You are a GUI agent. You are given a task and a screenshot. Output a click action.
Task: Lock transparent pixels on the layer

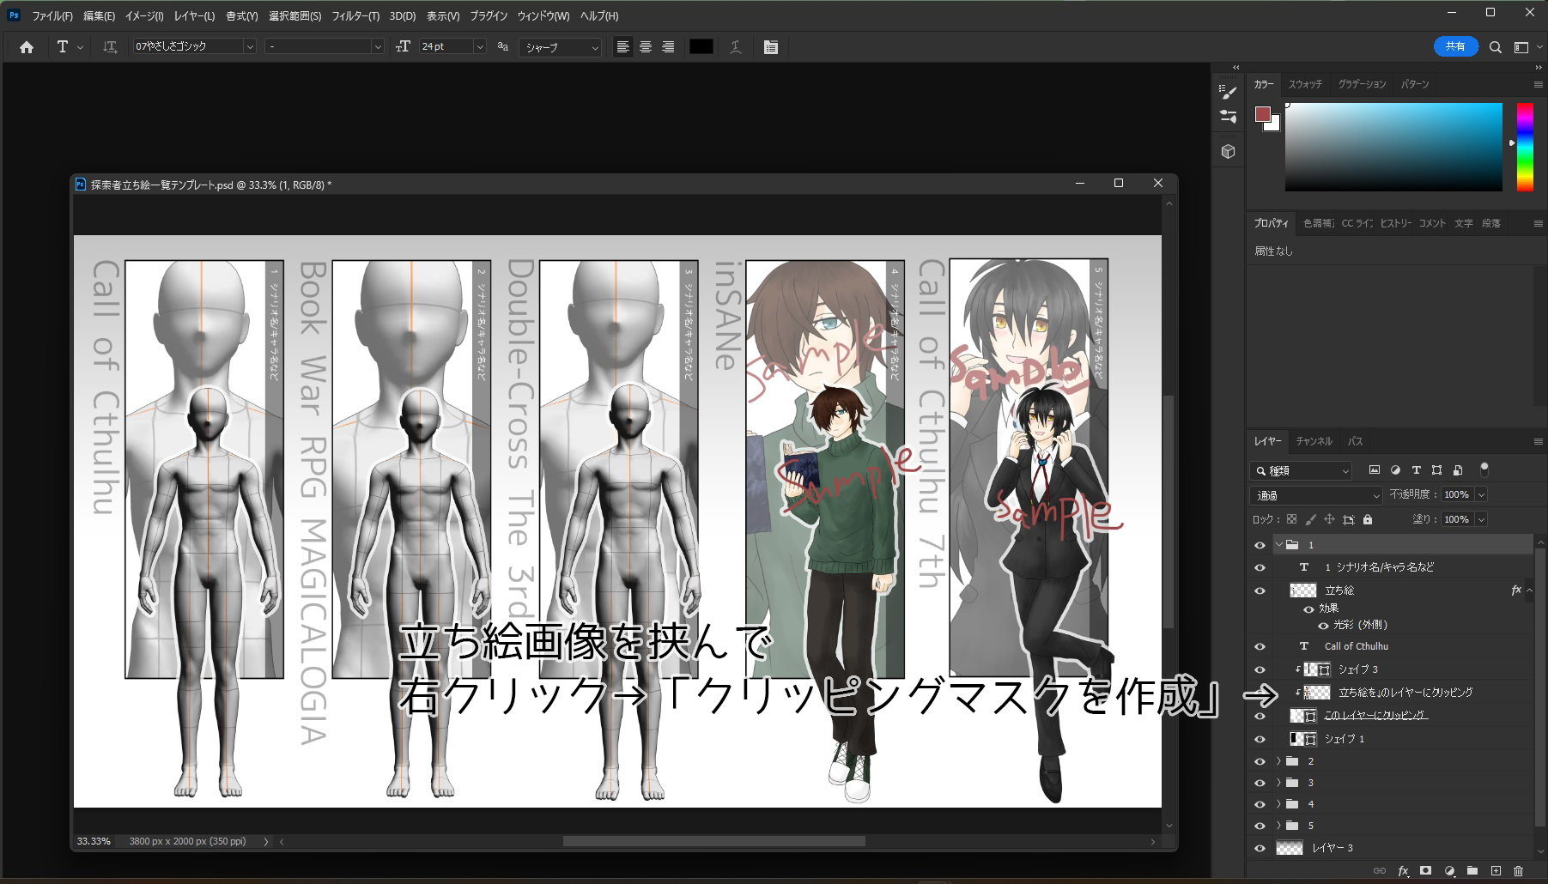1292,519
